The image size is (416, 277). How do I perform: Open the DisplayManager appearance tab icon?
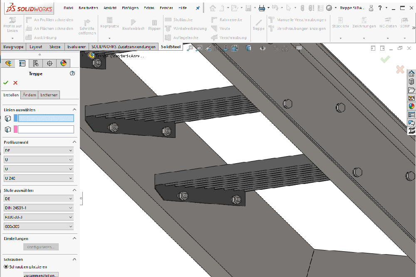pos(63,64)
